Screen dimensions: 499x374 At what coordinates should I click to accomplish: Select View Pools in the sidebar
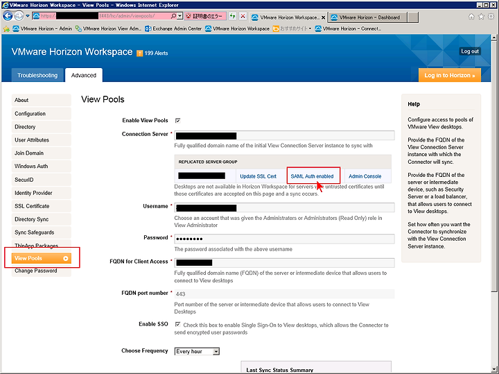(41, 258)
